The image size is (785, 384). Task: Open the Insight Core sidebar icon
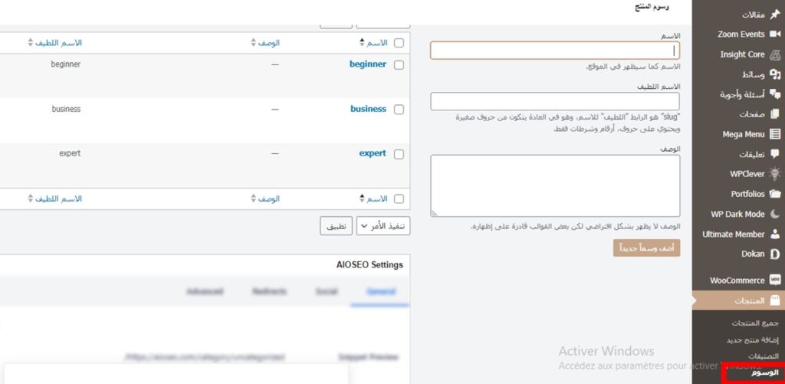click(x=775, y=54)
